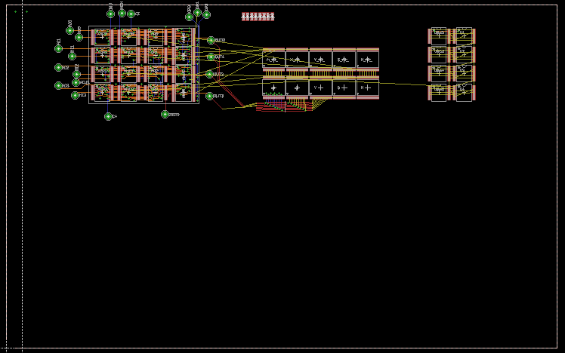Select chip labeled Q in middle bottom row

click(x=344, y=88)
